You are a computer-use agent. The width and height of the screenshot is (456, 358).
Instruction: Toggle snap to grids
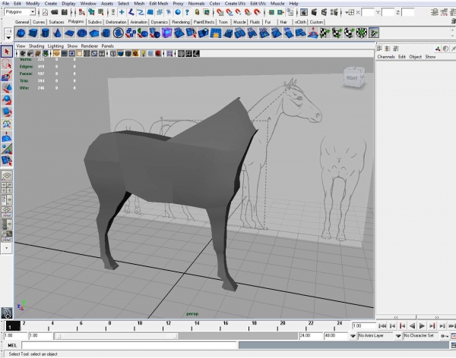[220, 12]
